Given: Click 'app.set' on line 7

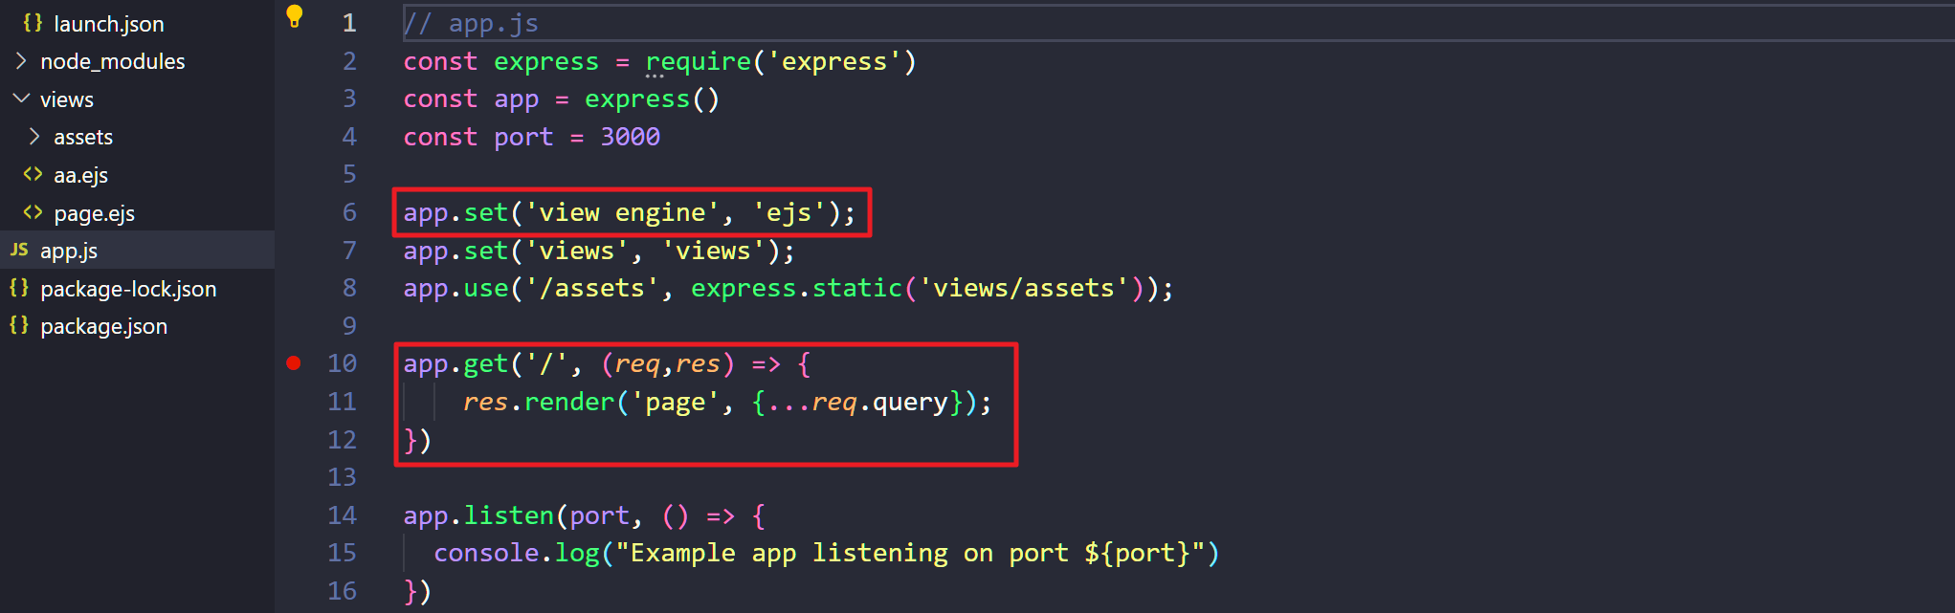Looking at the screenshot, I should tap(455, 252).
